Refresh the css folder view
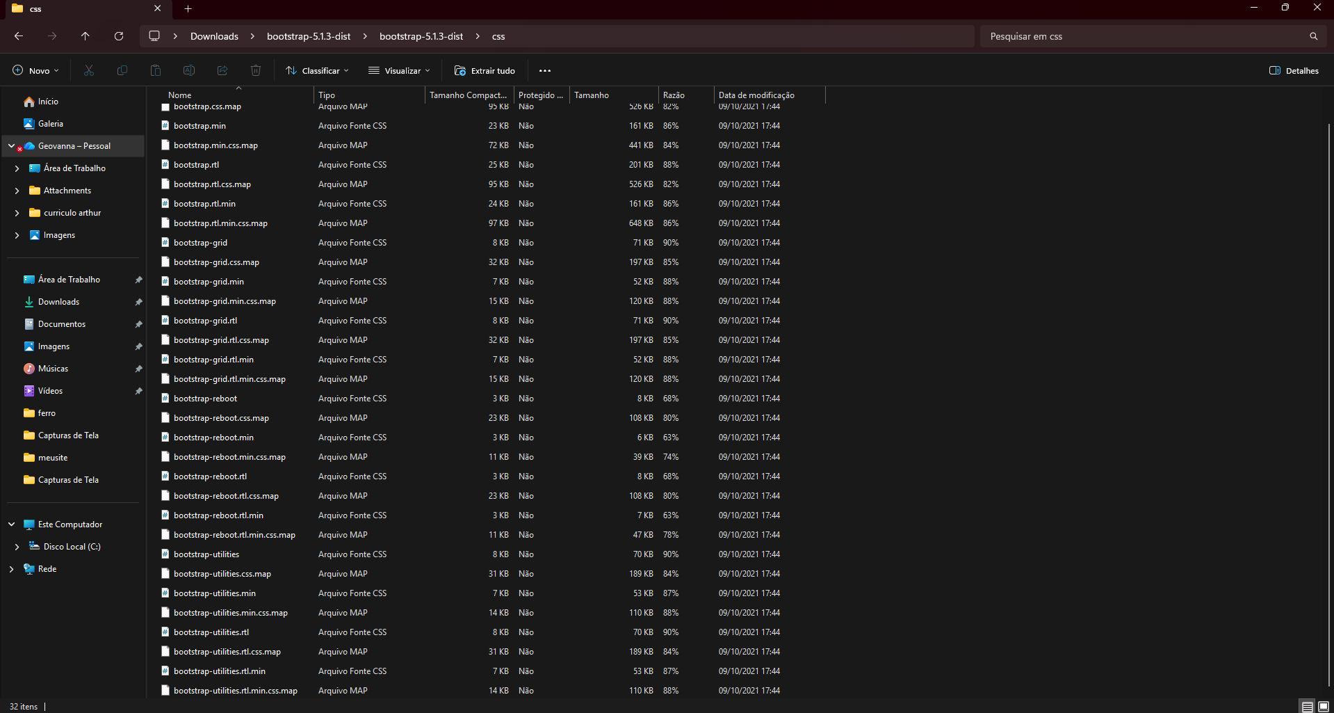This screenshot has width=1334, height=713. point(119,36)
